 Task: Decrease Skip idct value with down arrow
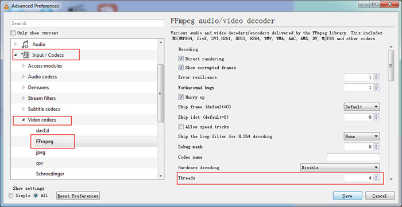(376, 119)
